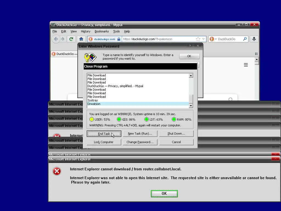The width and height of the screenshot is (281, 211).
Task: Open the File menu in Mypal
Action: [x=55, y=31]
